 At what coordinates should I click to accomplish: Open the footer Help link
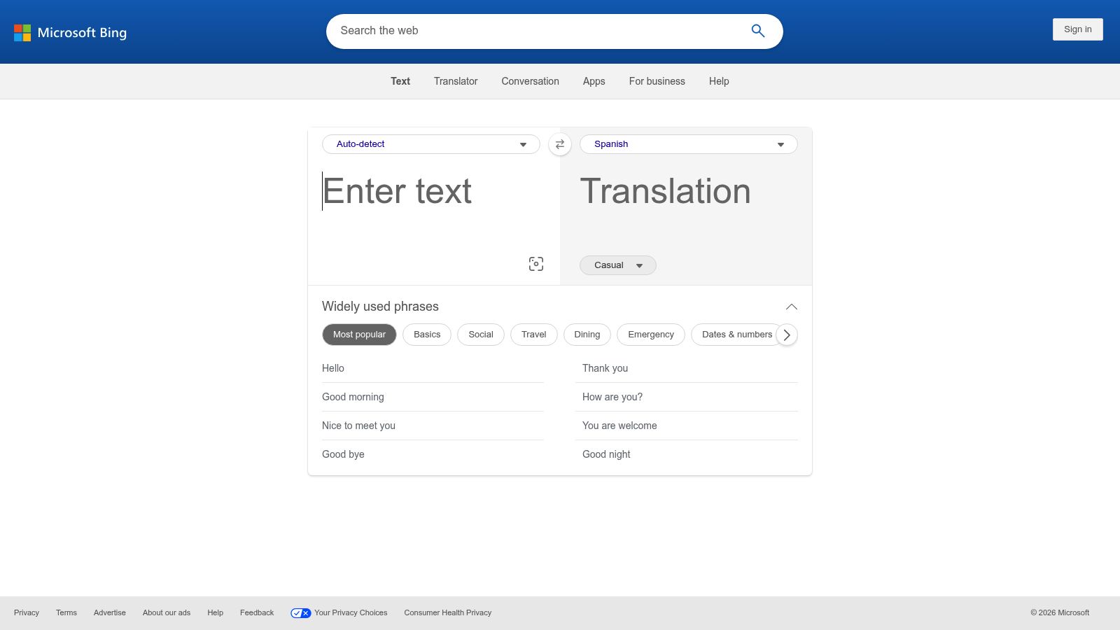pos(215,613)
